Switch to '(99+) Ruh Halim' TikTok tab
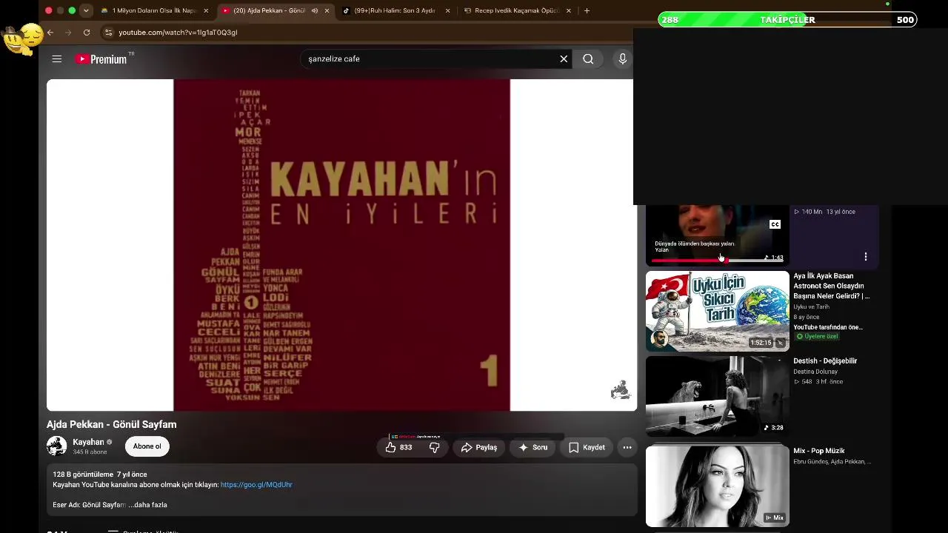 395,10
